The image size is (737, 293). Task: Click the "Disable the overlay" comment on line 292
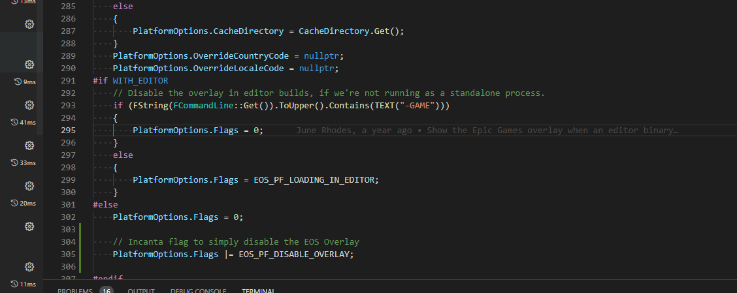point(329,93)
